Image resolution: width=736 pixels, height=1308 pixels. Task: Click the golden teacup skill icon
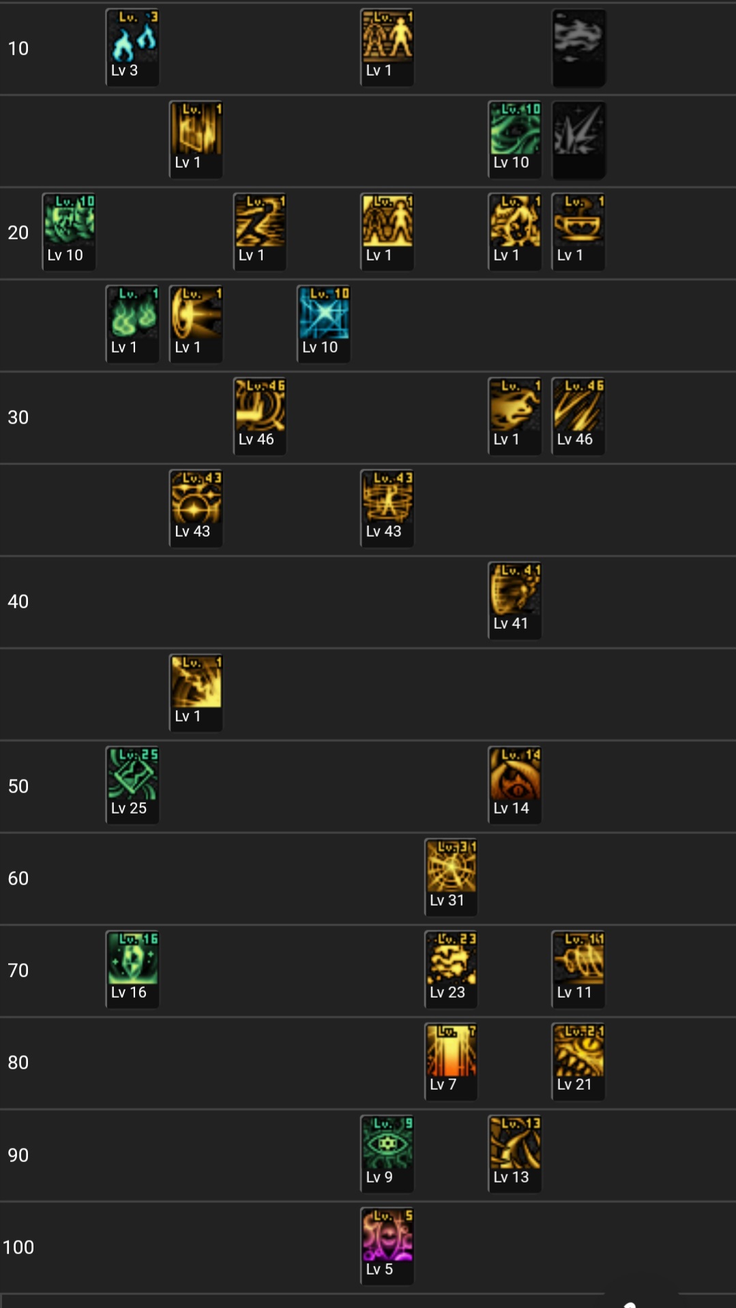tap(578, 232)
